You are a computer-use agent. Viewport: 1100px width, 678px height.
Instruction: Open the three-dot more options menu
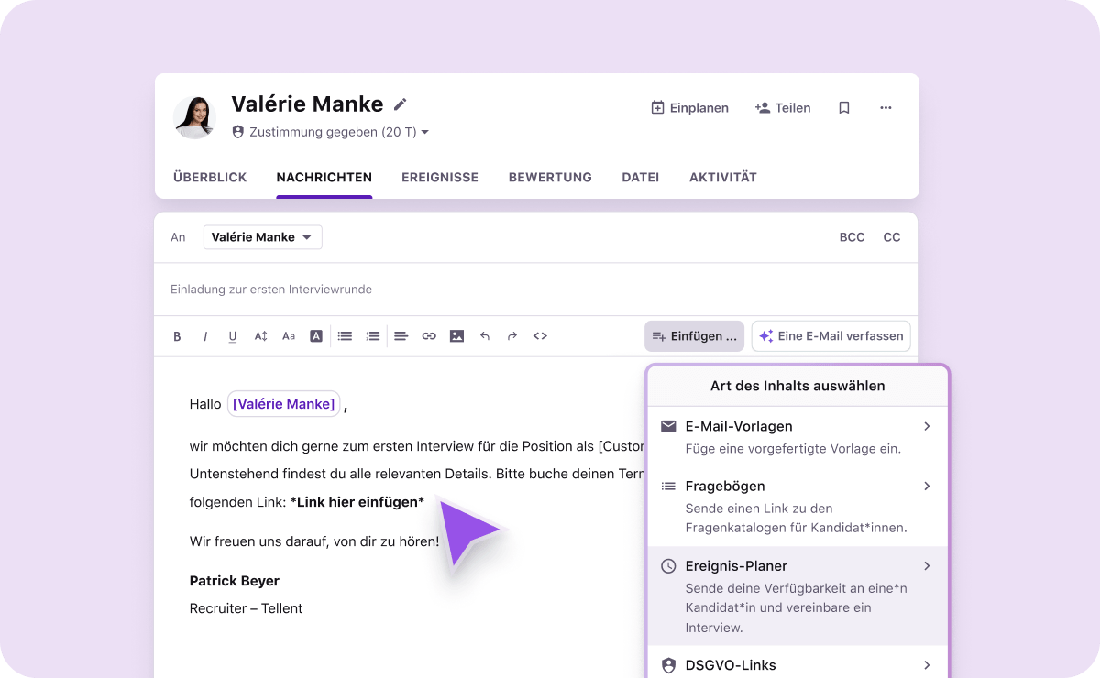click(885, 108)
